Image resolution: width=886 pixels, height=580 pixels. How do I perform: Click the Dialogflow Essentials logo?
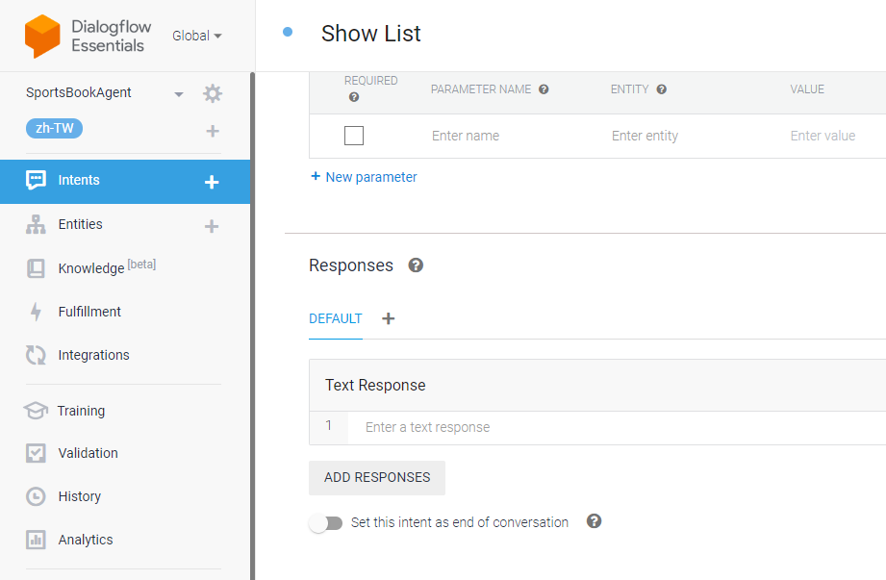tap(42, 37)
